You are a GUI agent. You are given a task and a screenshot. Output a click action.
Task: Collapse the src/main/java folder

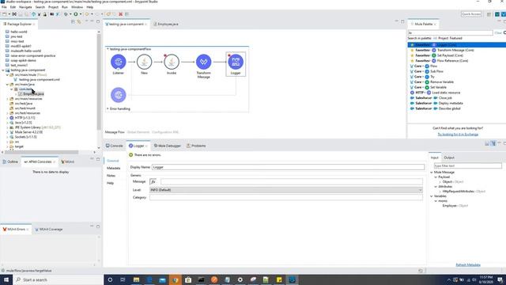[x=7, y=85]
